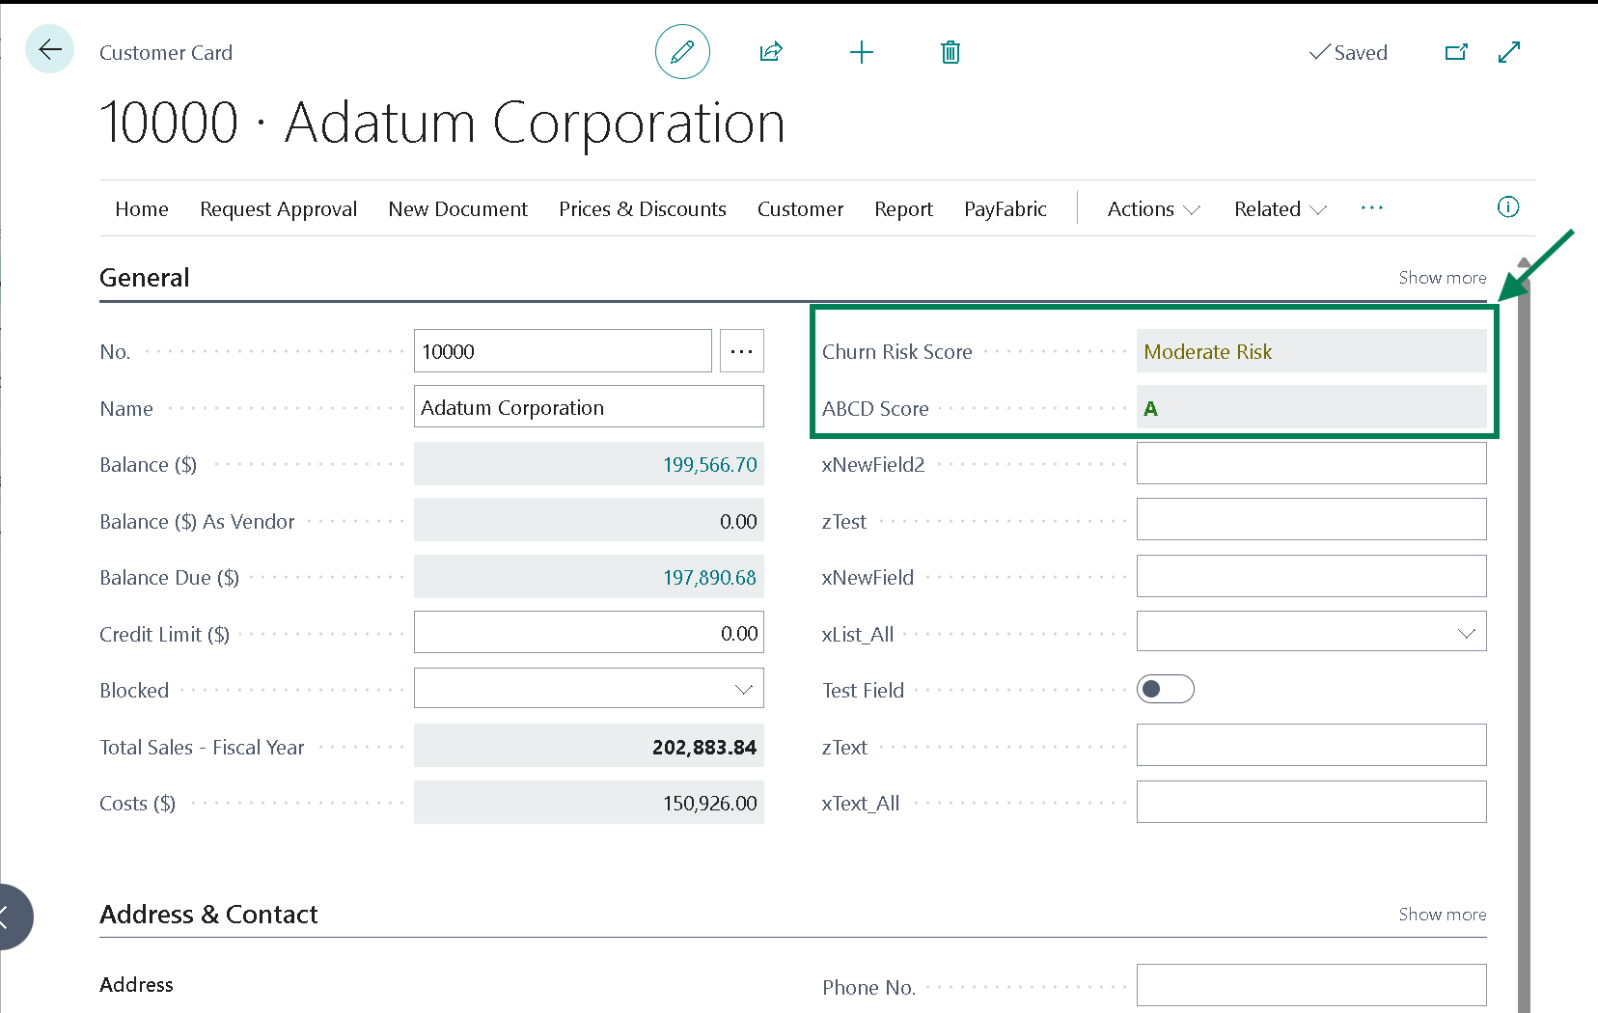The height and width of the screenshot is (1013, 1598).
Task: Expand the Related menu
Action: (1280, 209)
